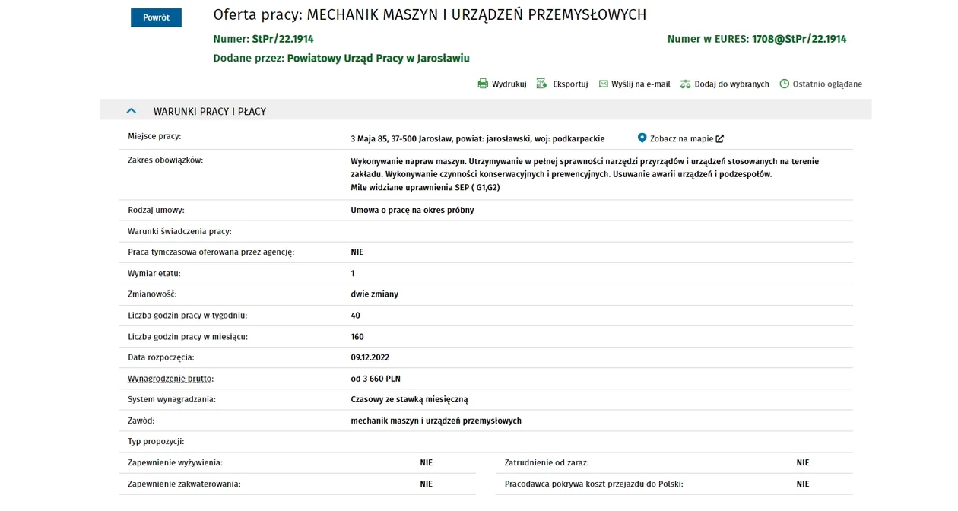Click the Zakres obowiązków description text
This screenshot has width=958, height=511.
pos(585,174)
